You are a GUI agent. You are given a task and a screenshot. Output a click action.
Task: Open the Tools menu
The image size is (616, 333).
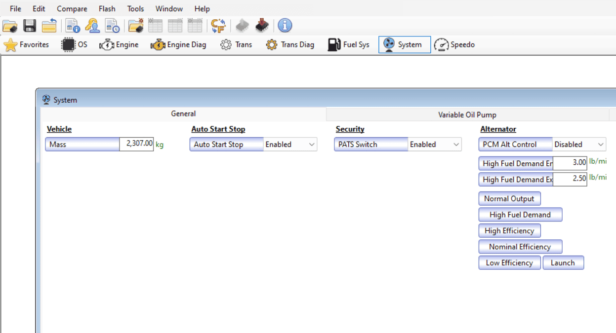click(x=135, y=9)
